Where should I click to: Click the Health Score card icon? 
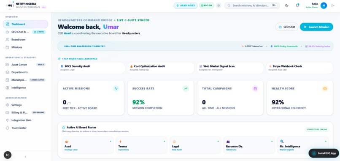325,89
